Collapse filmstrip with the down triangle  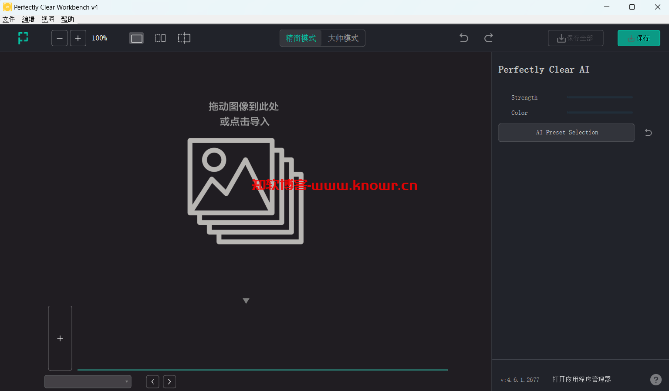tap(246, 301)
